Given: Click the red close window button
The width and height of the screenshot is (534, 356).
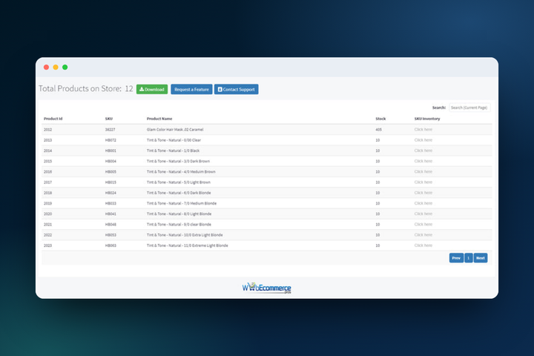Looking at the screenshot, I should coord(46,67).
